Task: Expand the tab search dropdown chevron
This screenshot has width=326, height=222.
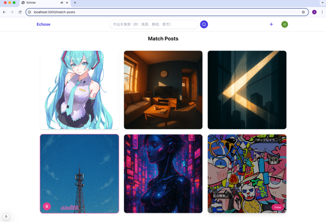Action: 322,3
